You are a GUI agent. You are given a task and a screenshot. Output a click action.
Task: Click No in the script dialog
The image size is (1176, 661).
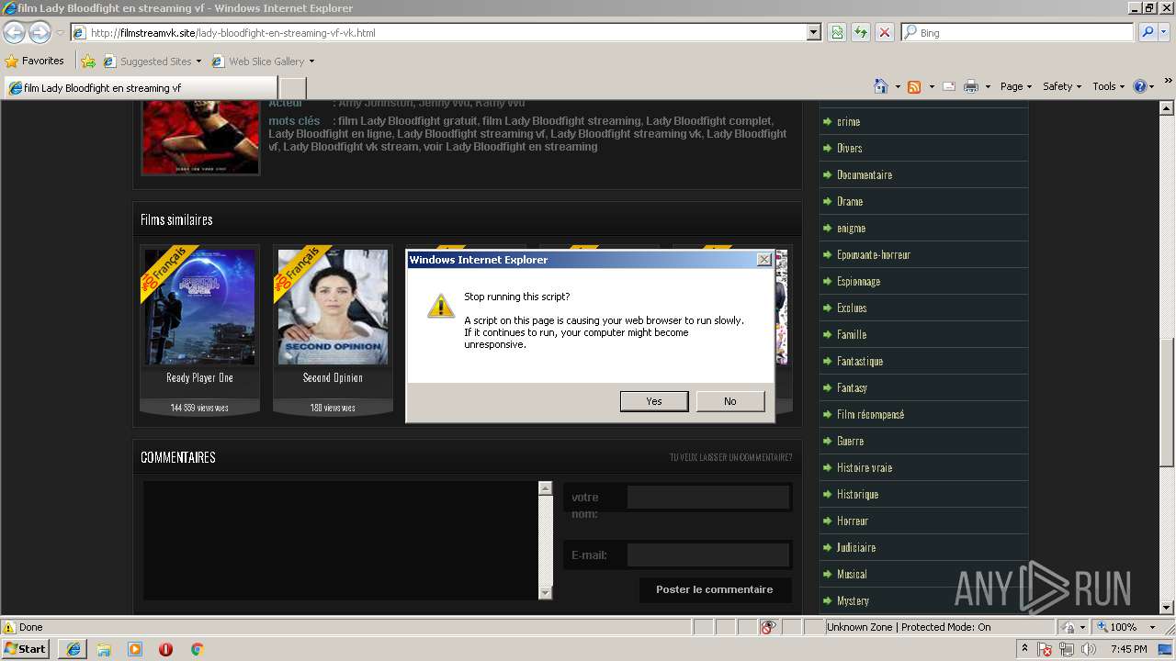tap(730, 401)
